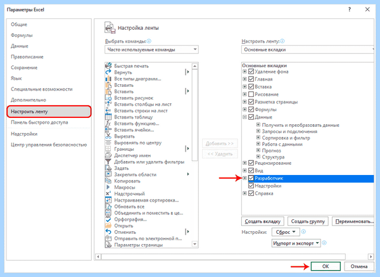Image resolution: width=380 pixels, height=277 pixels.
Task: Click the 'Вставить столбцы на лист' icon
Action: 108,104
